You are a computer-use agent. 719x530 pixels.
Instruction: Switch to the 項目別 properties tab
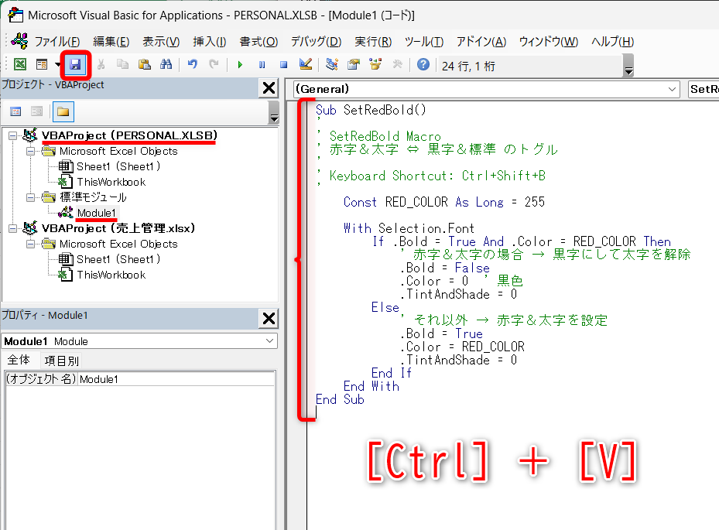tap(62, 361)
